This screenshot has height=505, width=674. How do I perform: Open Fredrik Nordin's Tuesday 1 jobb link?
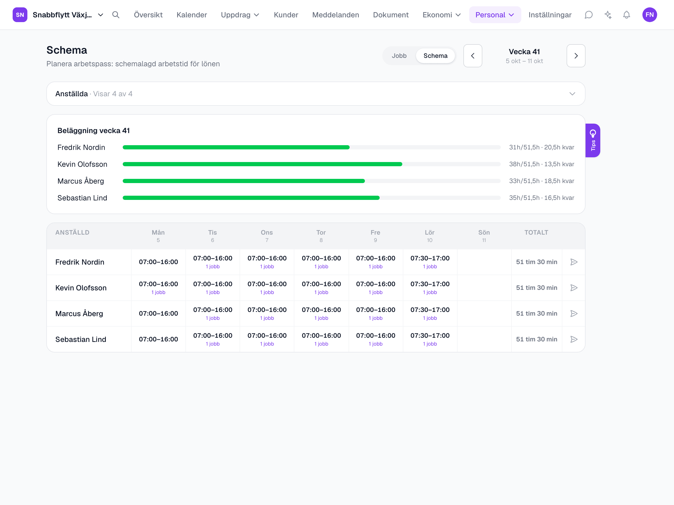point(212,266)
